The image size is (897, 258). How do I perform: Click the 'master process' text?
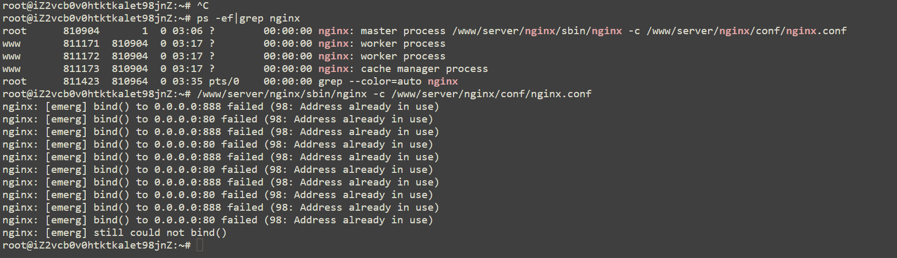pyautogui.click(x=403, y=31)
